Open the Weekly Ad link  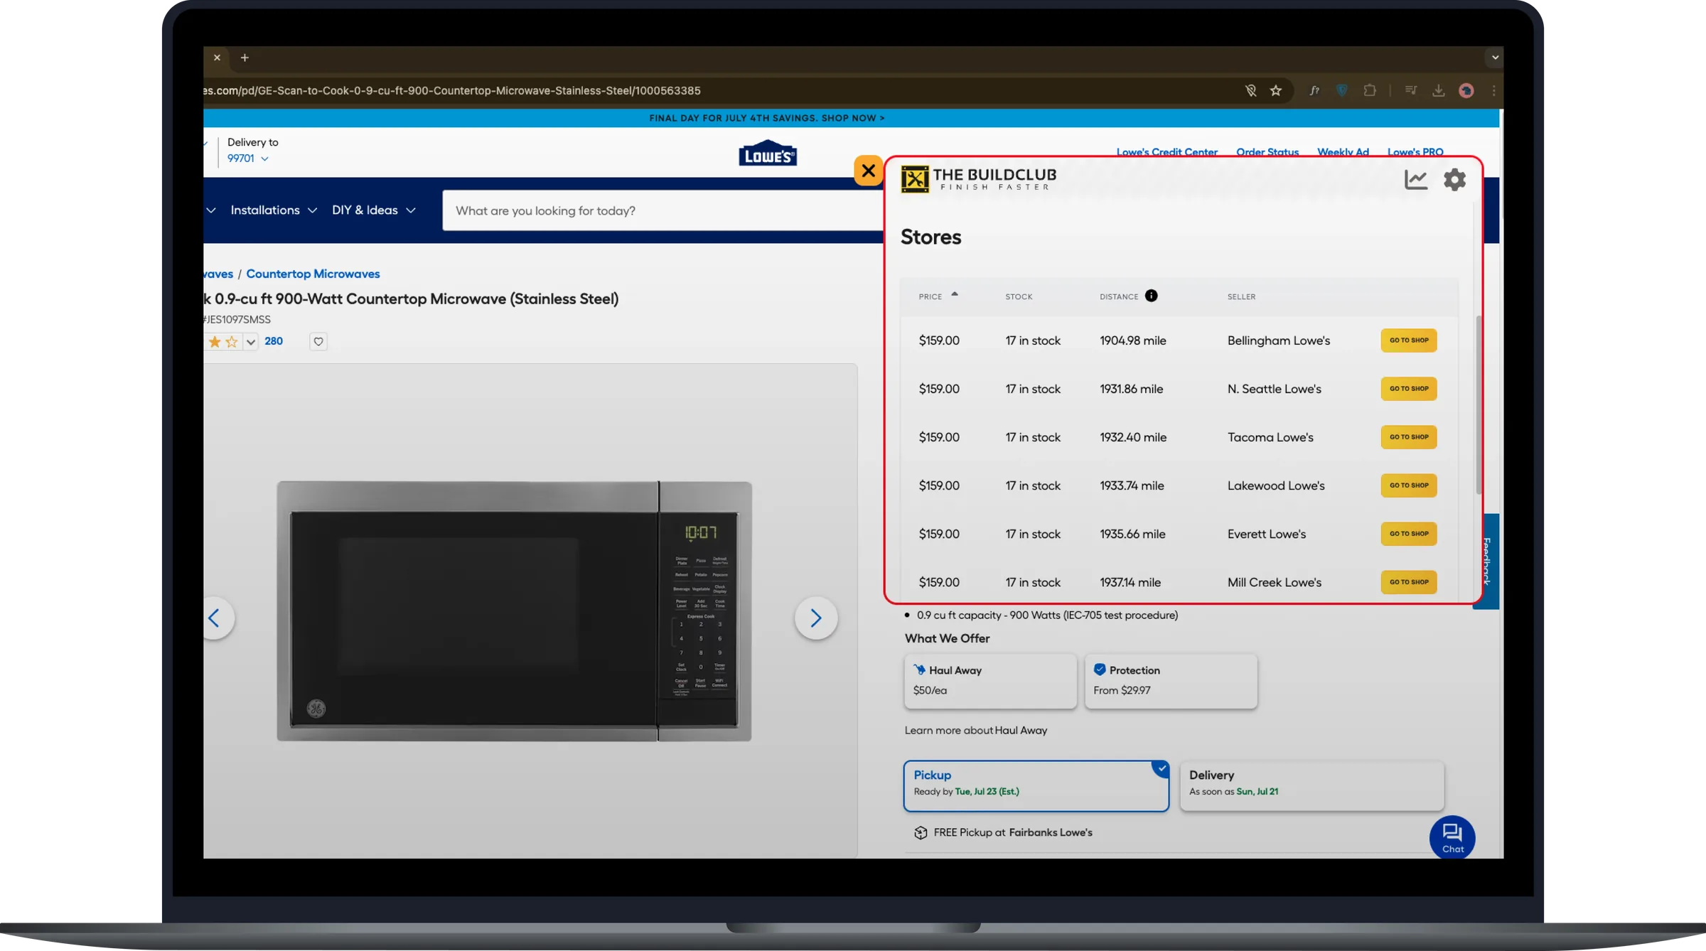point(1343,152)
